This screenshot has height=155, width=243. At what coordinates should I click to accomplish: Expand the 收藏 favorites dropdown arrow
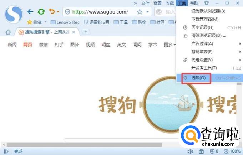[x=45, y=22]
